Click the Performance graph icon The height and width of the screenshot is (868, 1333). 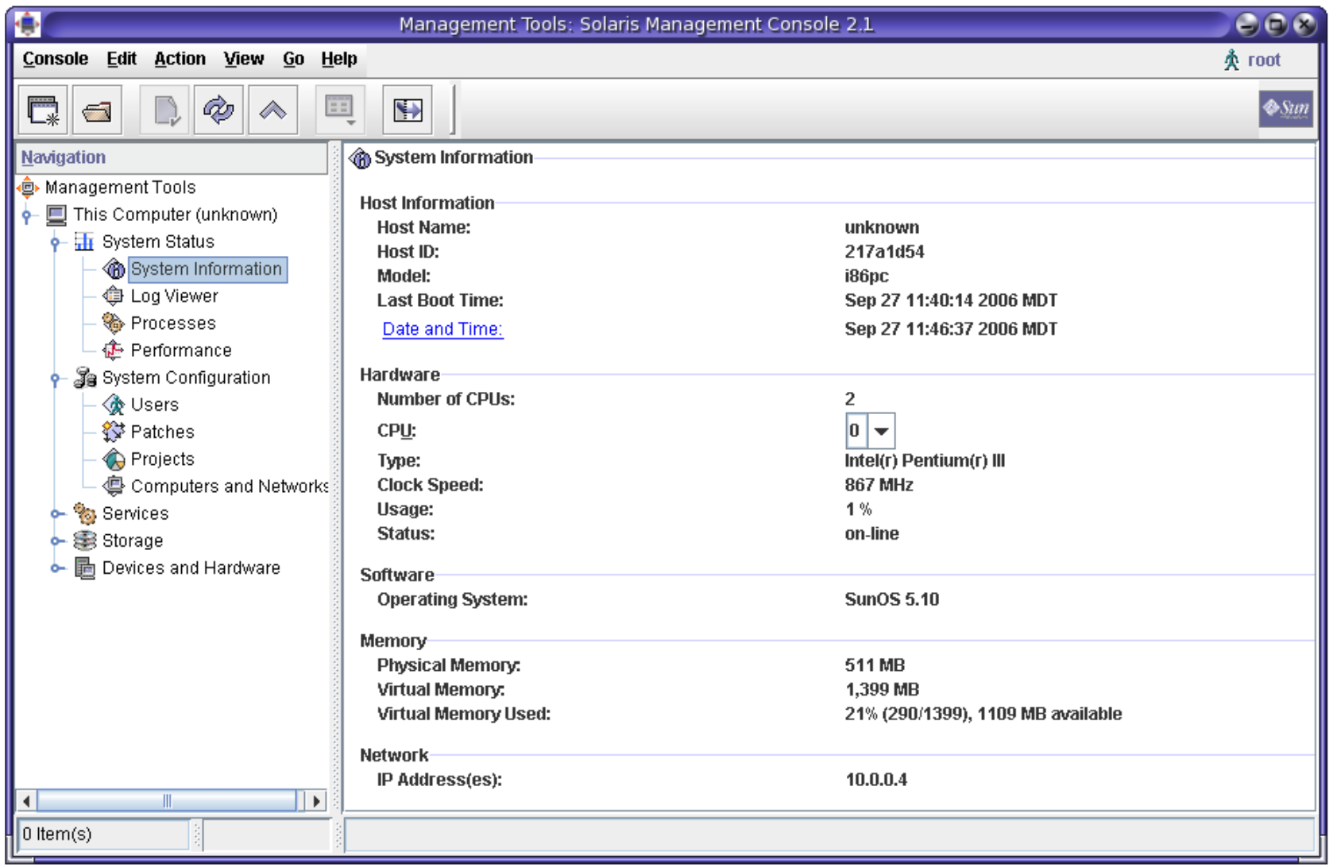[114, 351]
